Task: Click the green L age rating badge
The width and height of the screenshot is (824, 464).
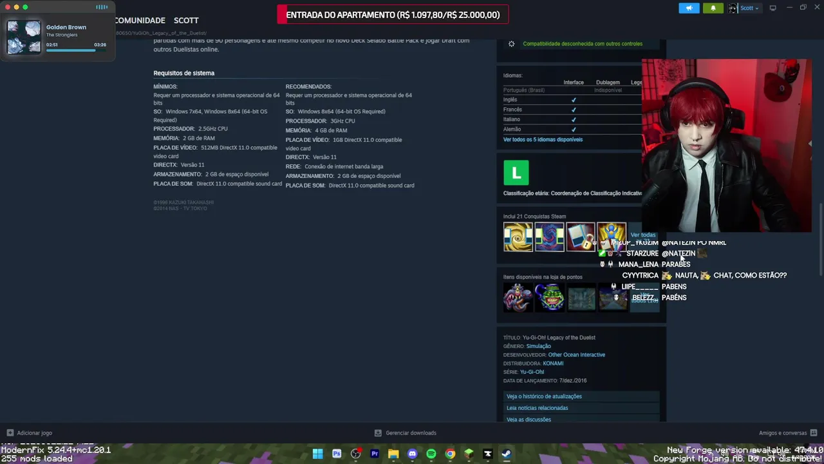Action: [x=516, y=173]
